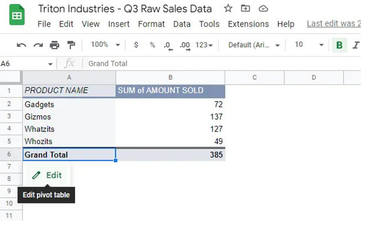365x225 pixels.
Task: Open the Insert menu
Action: 119,24
